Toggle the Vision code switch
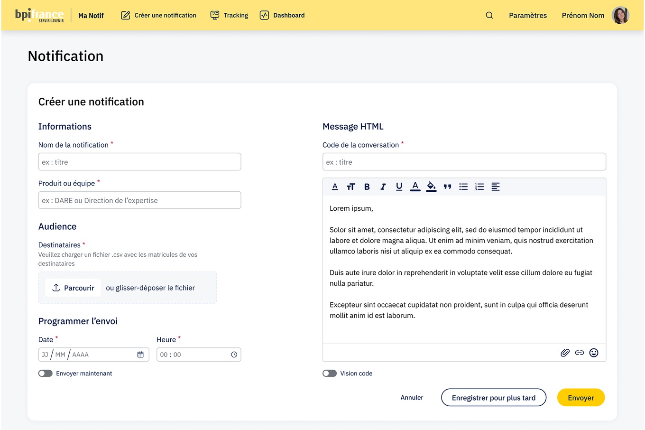 (x=330, y=374)
